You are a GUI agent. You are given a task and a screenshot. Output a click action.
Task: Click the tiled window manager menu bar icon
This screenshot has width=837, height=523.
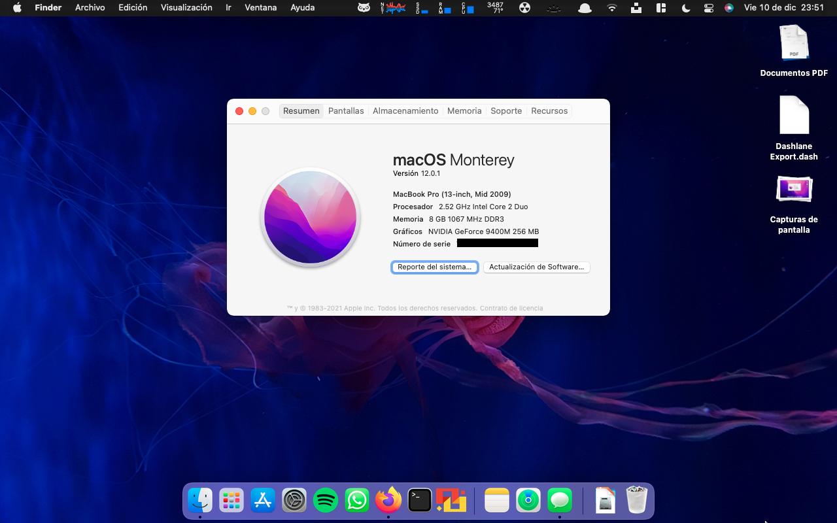coord(661,8)
